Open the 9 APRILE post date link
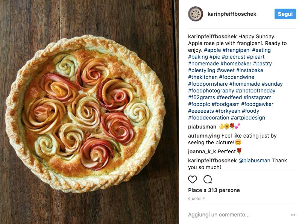The width and height of the screenshot is (299, 224). click(196, 199)
